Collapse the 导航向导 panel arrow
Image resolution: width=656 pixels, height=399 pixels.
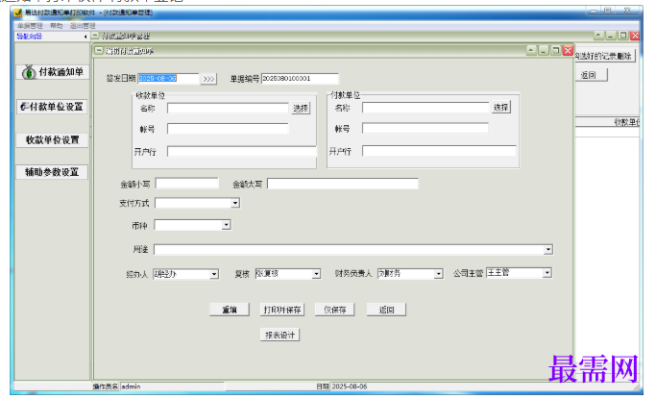(x=85, y=37)
